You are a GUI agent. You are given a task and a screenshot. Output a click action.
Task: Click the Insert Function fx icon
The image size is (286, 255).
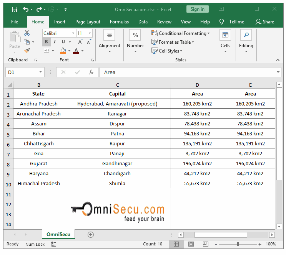pos(91,72)
